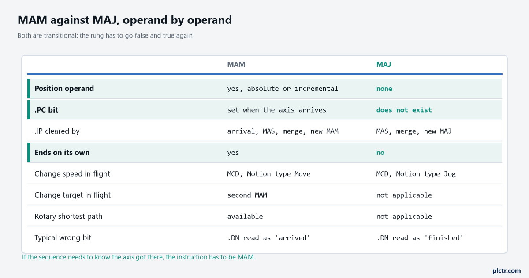Select the '.PC bit' row label
Viewport: 529px width, 278px height.
[46, 110]
